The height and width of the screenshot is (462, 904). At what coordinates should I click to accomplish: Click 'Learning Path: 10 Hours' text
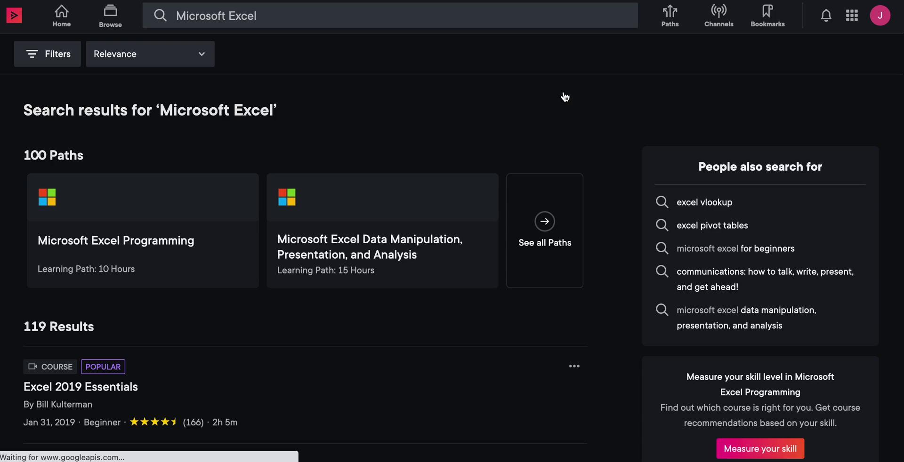coord(86,269)
